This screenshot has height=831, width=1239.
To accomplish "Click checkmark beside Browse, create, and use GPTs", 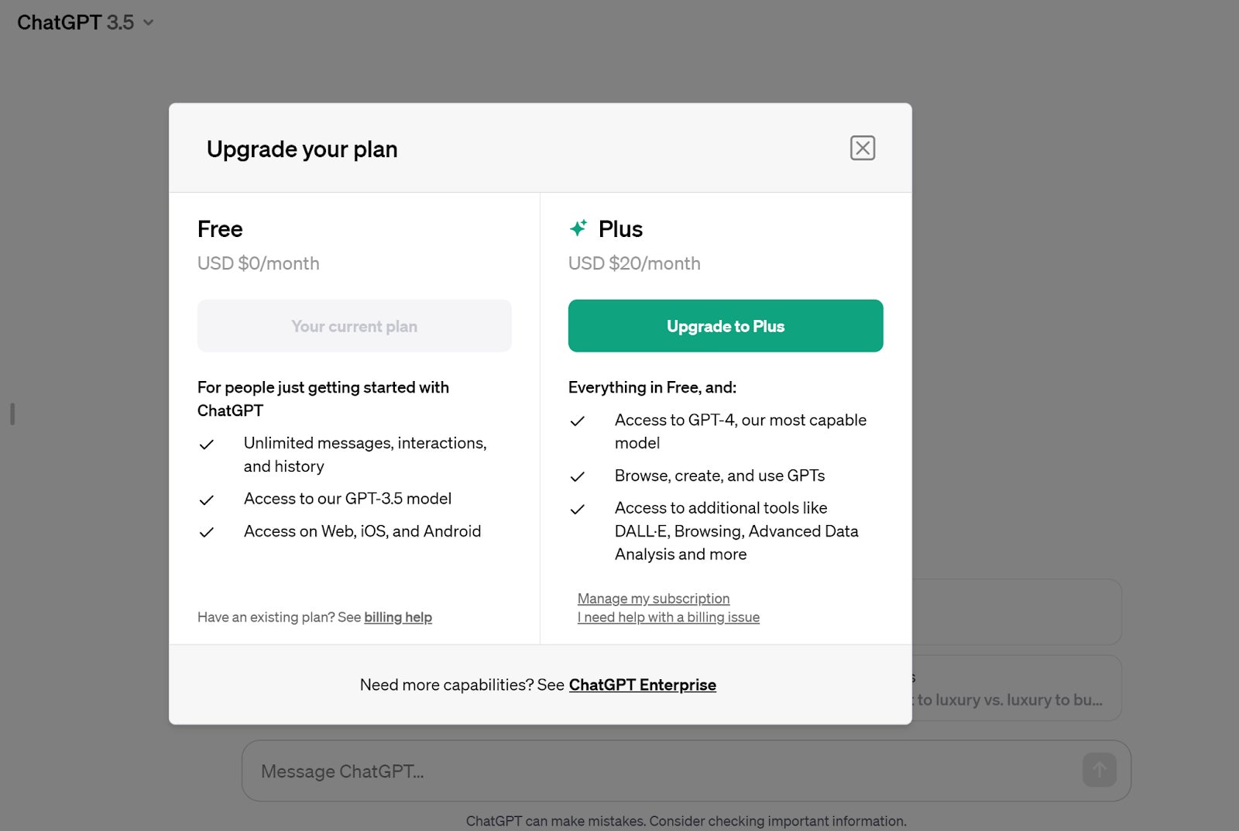I will click(578, 477).
